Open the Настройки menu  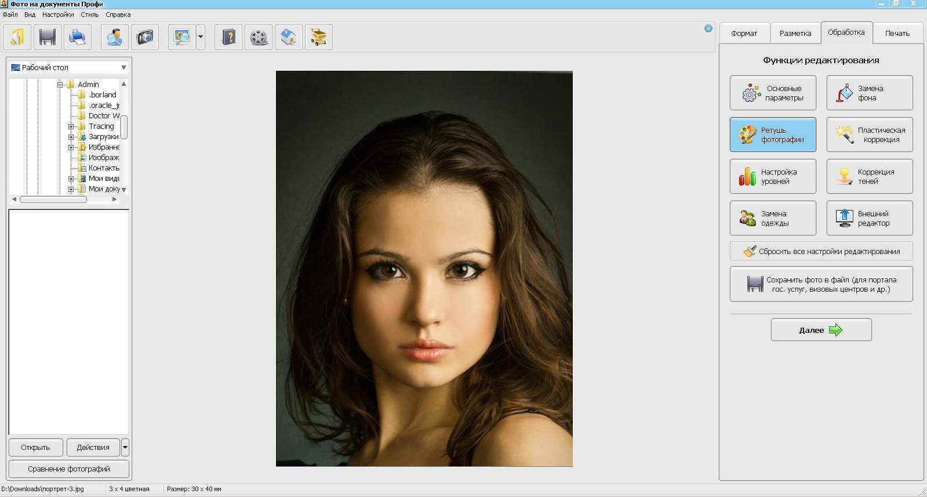pyautogui.click(x=58, y=14)
